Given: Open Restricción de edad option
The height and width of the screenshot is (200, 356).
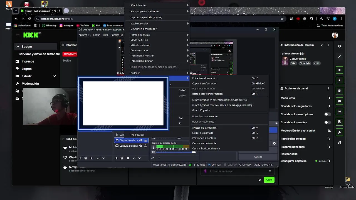Looking at the screenshot, I should [x=306, y=139].
